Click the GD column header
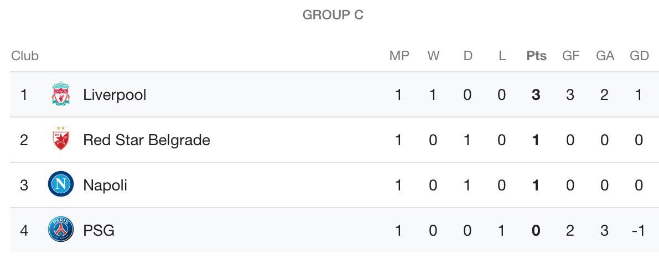Screen dimensions: 659x260 click(x=639, y=56)
